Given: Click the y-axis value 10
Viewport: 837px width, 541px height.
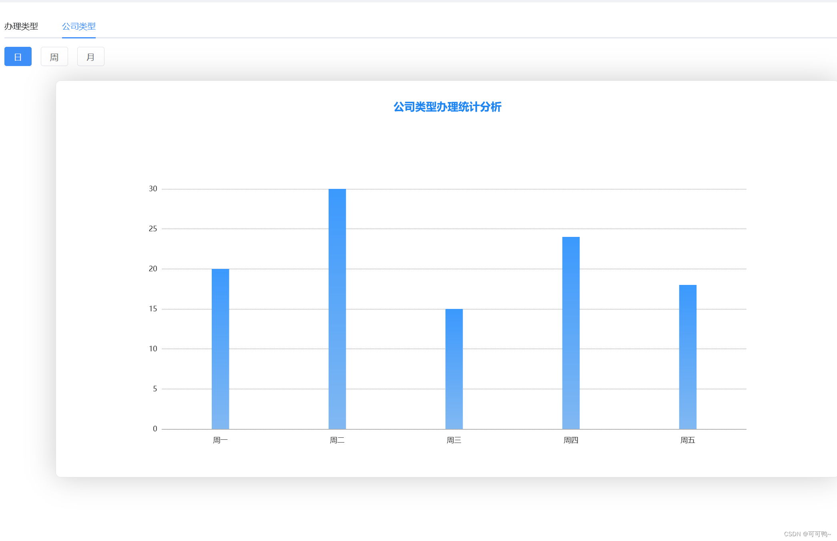Looking at the screenshot, I should [x=153, y=349].
